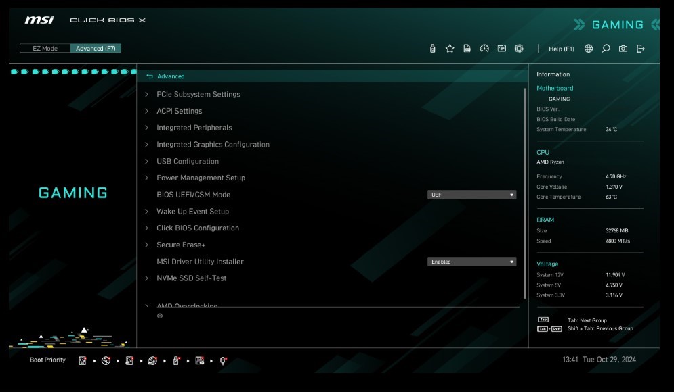Expand USB Configuration
Screen dimensions: 674x392
click(x=188, y=162)
